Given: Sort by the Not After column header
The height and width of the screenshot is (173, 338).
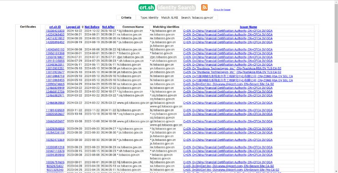Looking at the screenshot, I should tap(108, 27).
